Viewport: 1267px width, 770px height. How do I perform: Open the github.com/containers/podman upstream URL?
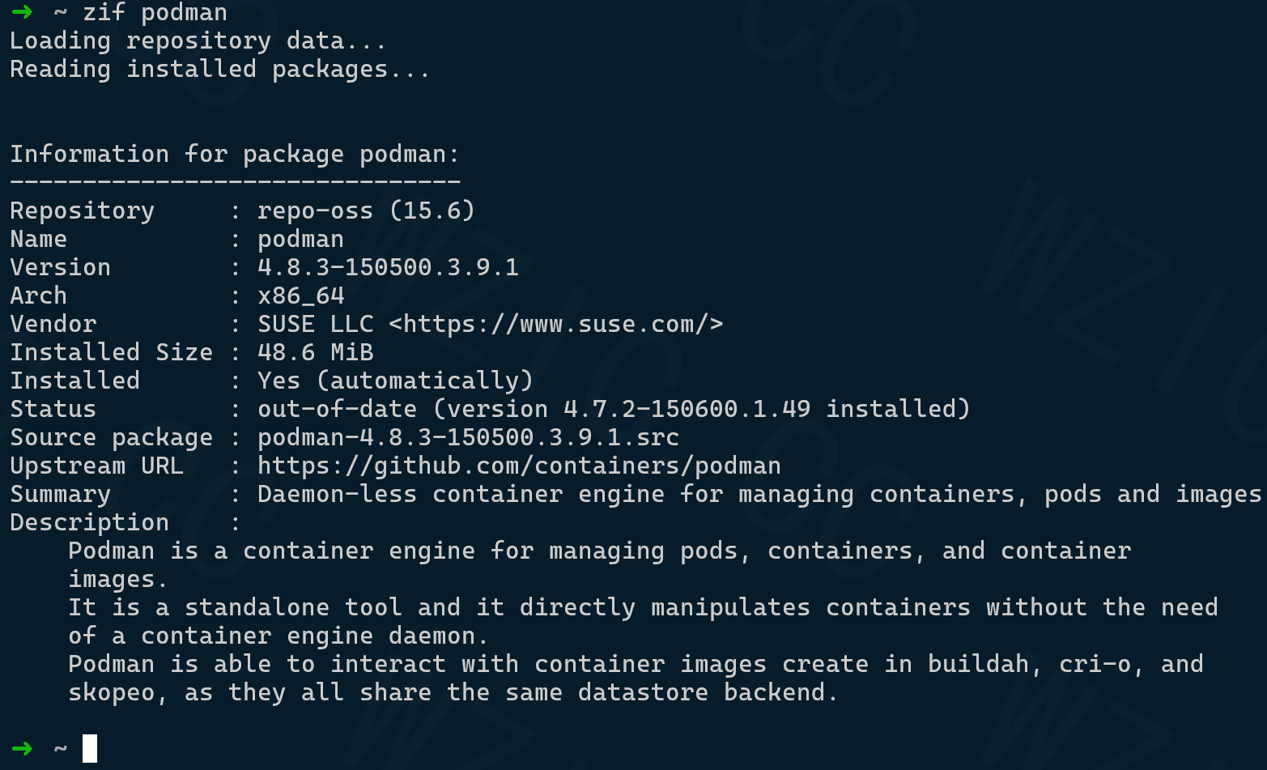(519, 466)
